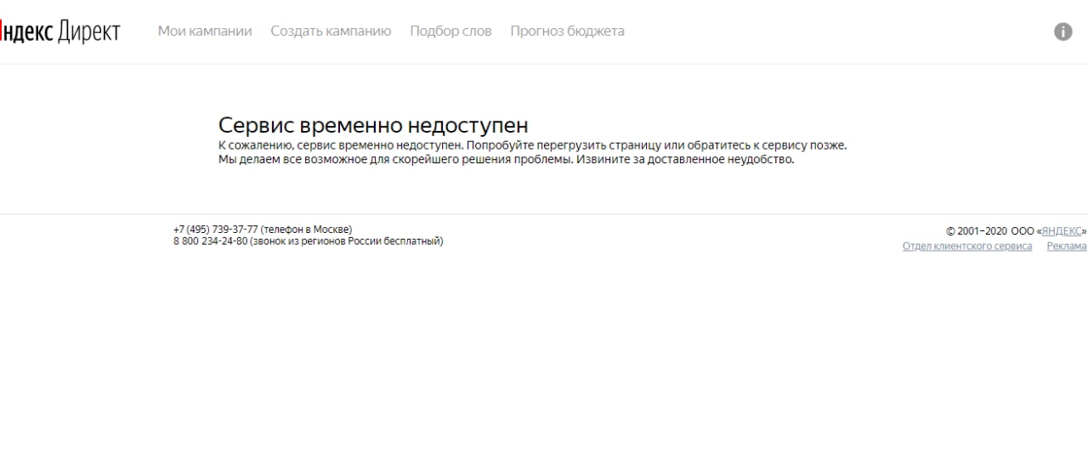Image resolution: width=1088 pixels, height=465 pixels.
Task: Click the Moscow phone number +7 (495) 739-37-77
Action: click(216, 230)
